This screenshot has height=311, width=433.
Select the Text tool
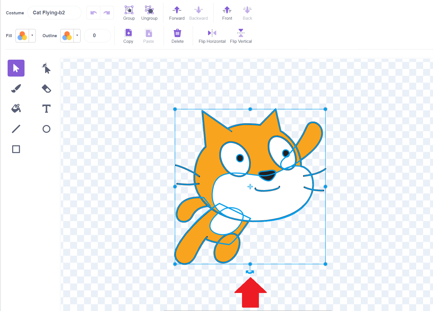[46, 109]
